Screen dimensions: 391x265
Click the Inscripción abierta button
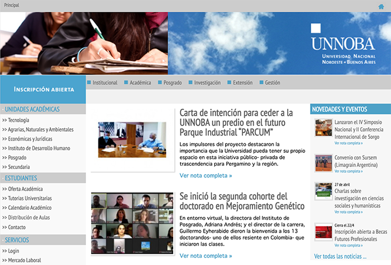pyautogui.click(x=44, y=89)
